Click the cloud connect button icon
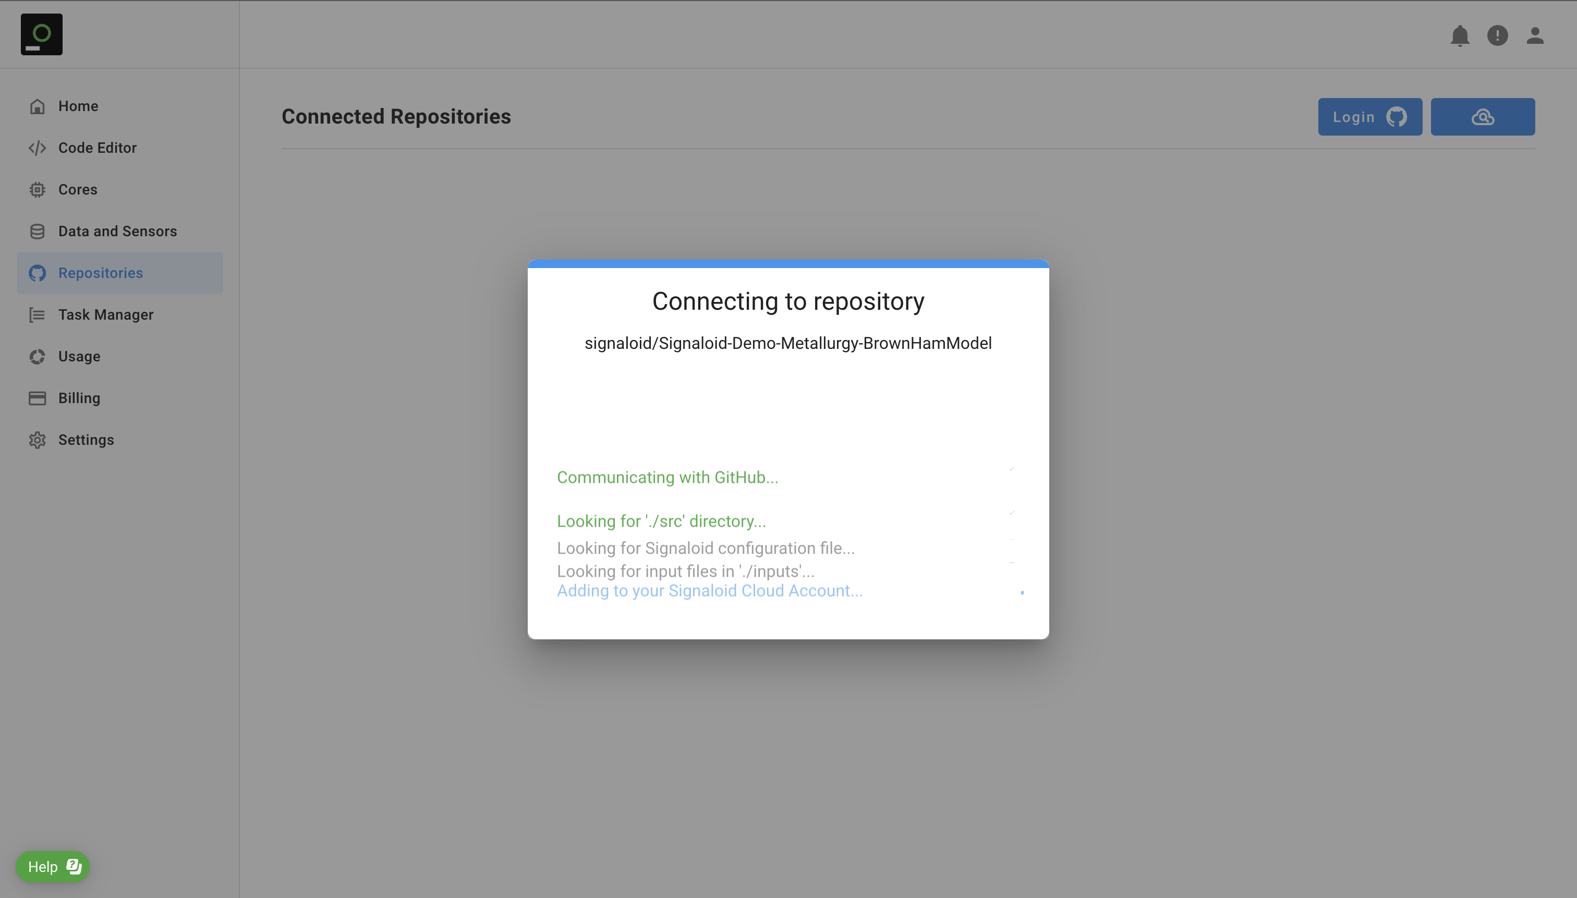1577x898 pixels. 1482,117
